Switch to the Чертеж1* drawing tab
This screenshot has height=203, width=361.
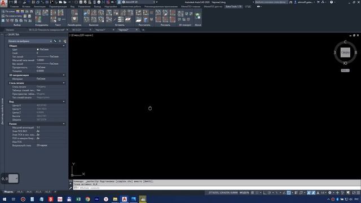coord(100,30)
